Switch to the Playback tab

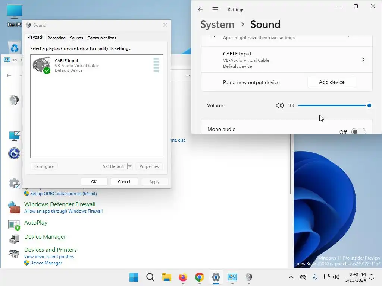click(x=35, y=37)
